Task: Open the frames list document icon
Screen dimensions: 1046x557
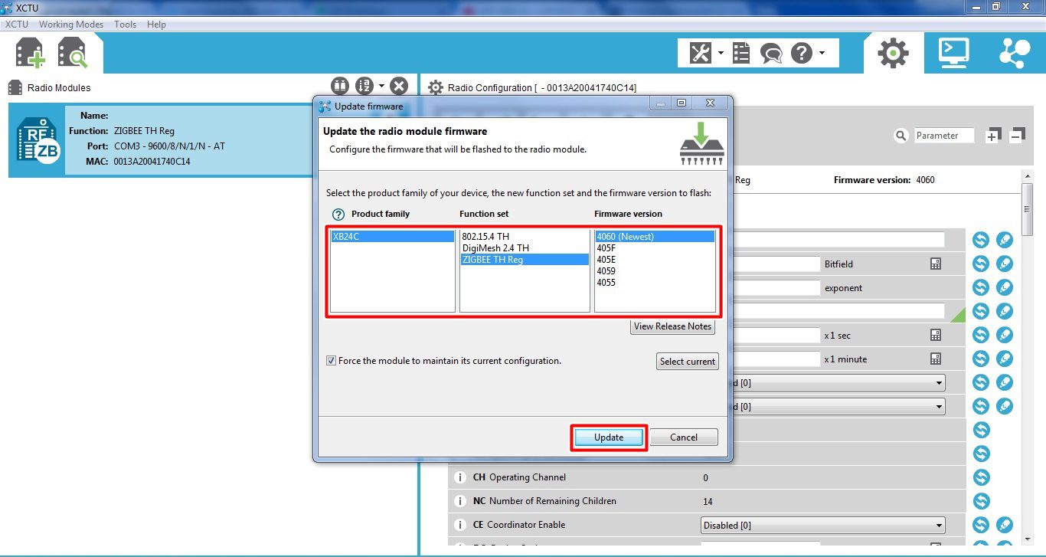Action: (x=741, y=53)
